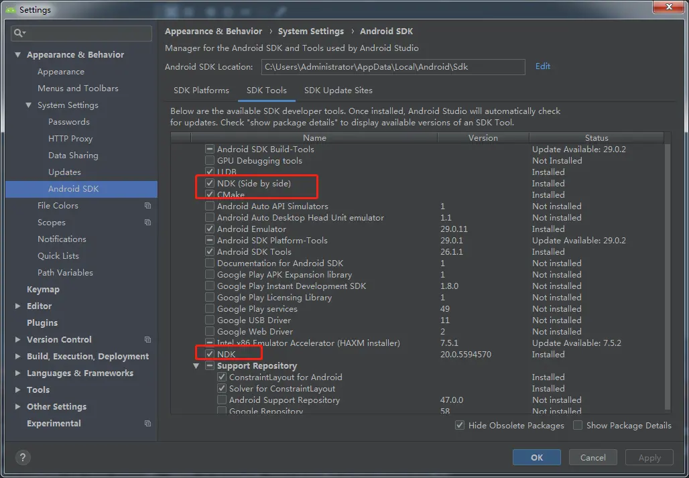689x478 pixels.
Task: Select Documentation for Android SDK row
Action: pyautogui.click(x=418, y=263)
